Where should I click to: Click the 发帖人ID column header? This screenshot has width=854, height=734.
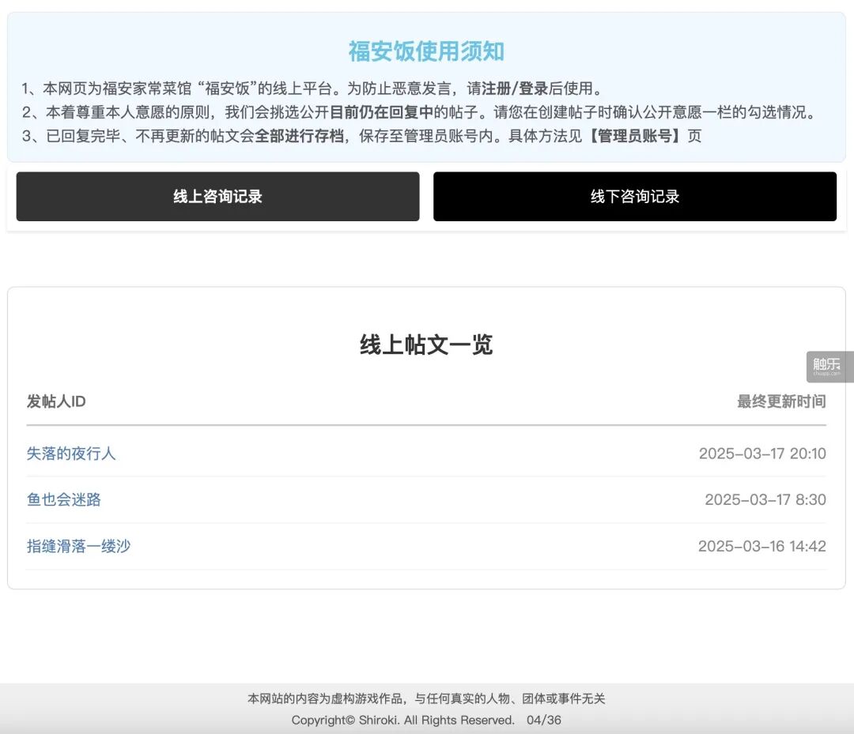tap(56, 401)
